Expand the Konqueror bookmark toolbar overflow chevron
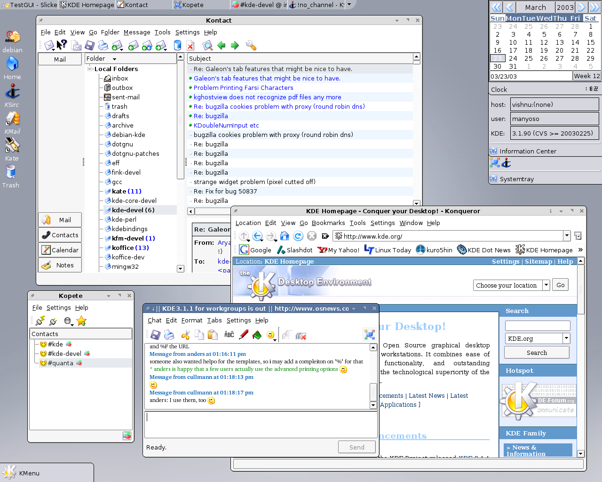 pos(580,250)
